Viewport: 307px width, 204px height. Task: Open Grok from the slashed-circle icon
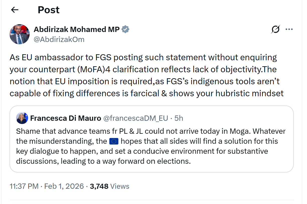pos(275,29)
